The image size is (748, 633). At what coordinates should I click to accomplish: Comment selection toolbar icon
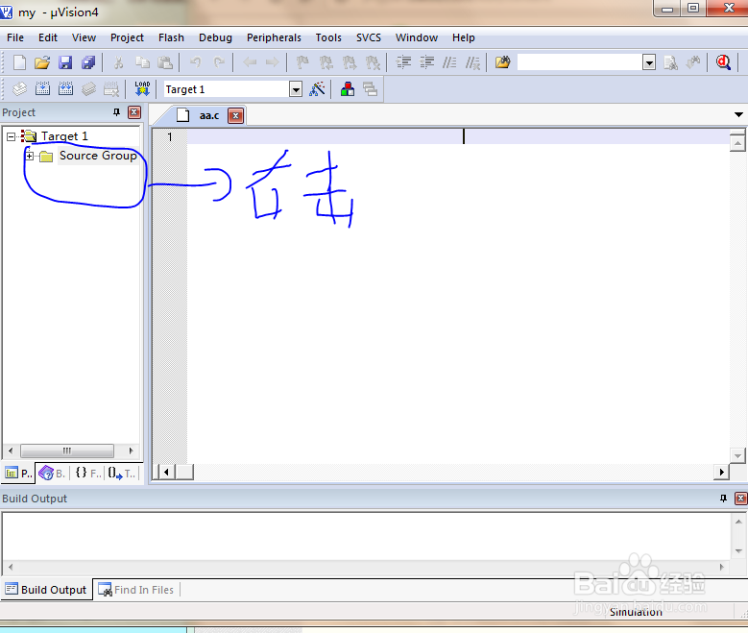tap(449, 62)
